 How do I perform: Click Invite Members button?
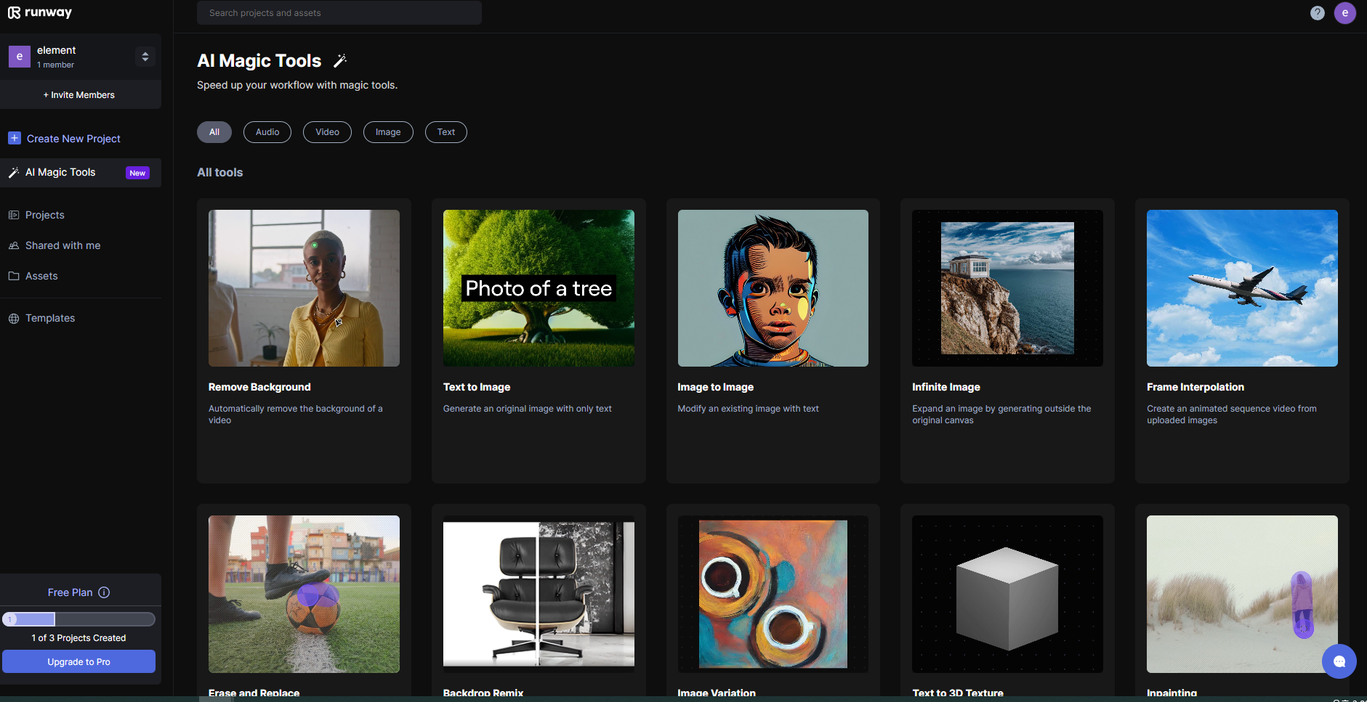(80, 95)
